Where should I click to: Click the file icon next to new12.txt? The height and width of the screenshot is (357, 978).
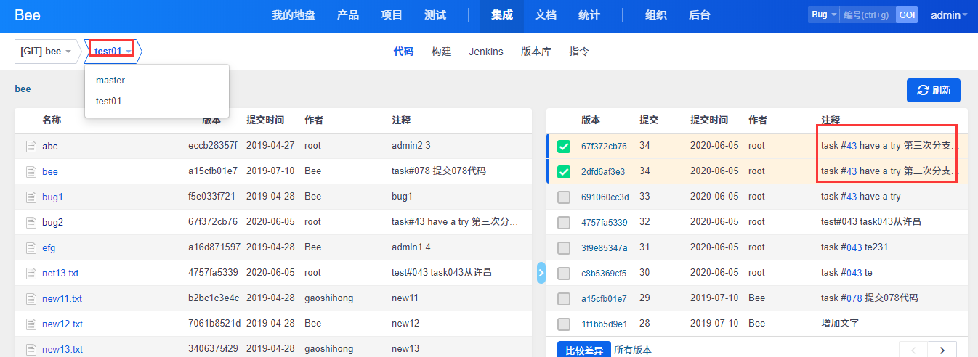(x=31, y=324)
